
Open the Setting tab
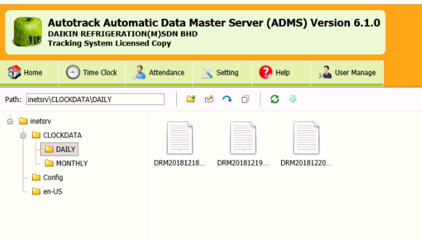point(222,73)
